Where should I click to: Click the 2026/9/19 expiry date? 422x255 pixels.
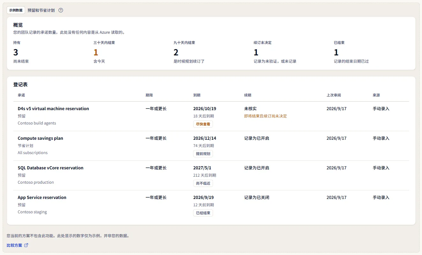click(204, 197)
